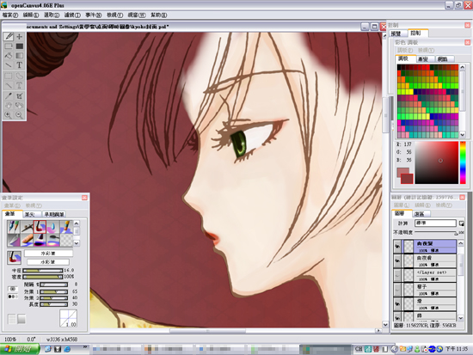
Task: Select the move (cross arrows) tool
Action: pyautogui.click(x=20, y=36)
